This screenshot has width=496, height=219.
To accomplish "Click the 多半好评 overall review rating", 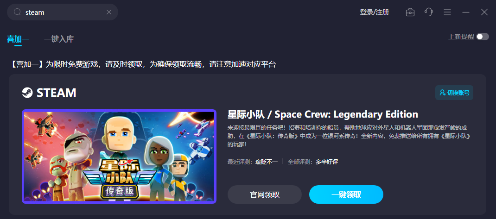I will point(327,162).
